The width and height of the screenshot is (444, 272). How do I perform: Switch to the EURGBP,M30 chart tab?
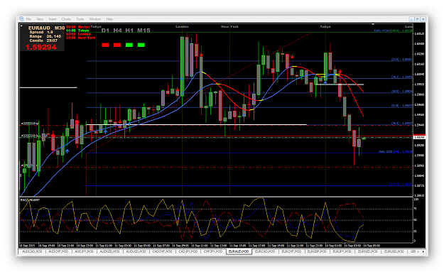point(317,251)
